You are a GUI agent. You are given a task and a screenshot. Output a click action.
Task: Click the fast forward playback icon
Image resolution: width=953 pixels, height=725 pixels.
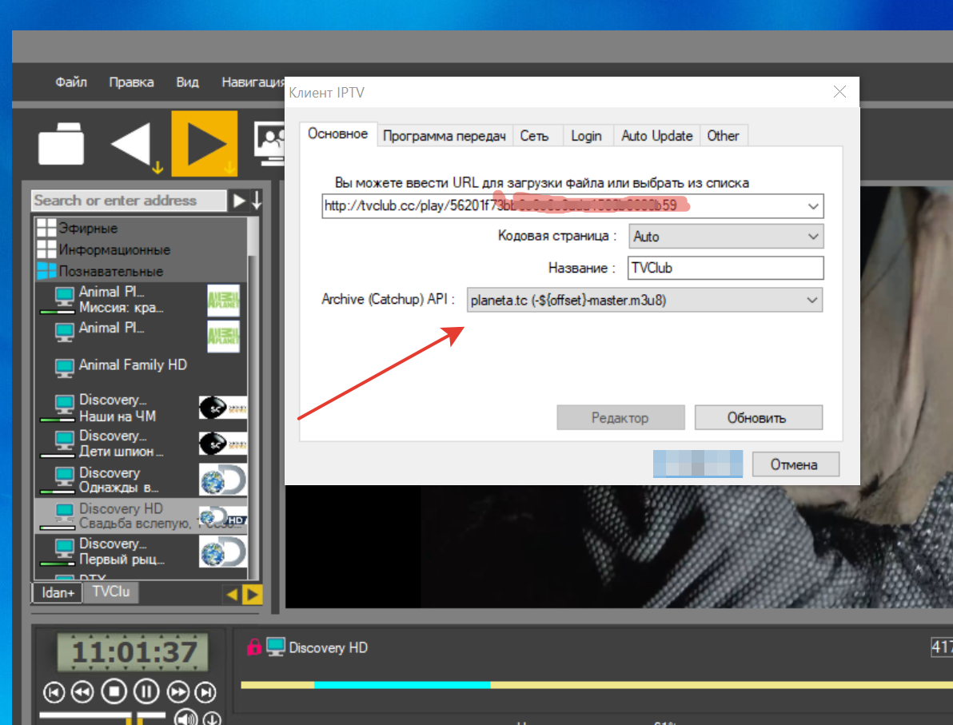click(177, 692)
